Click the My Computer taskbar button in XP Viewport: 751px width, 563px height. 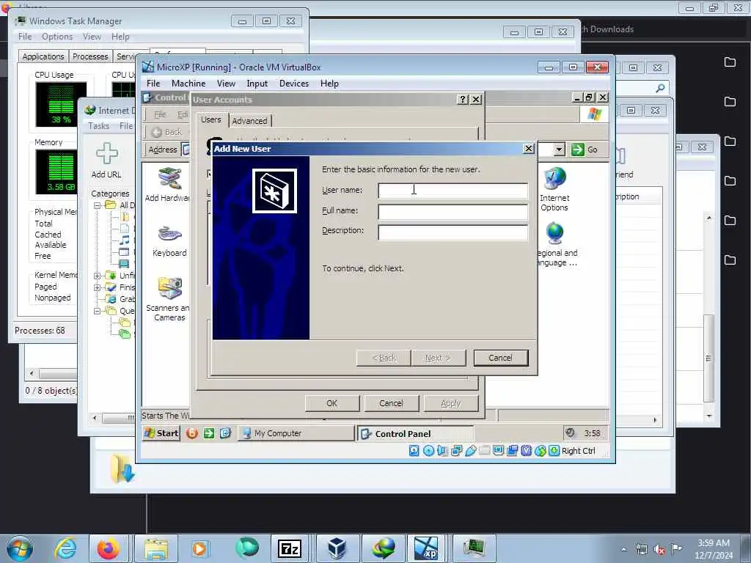[x=296, y=433]
